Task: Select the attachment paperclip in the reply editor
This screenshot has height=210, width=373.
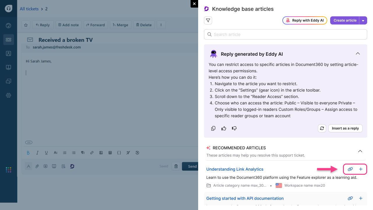Action: (x=37, y=166)
